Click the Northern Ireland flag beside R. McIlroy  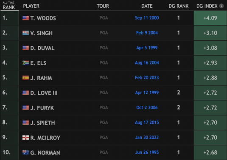(25, 138)
